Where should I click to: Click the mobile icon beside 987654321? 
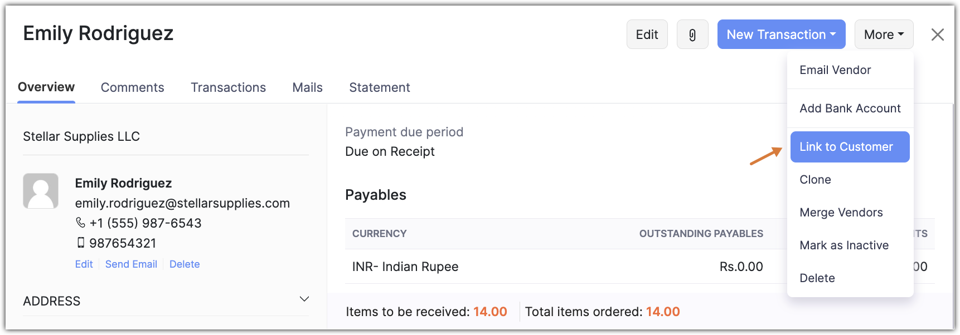[x=81, y=243]
